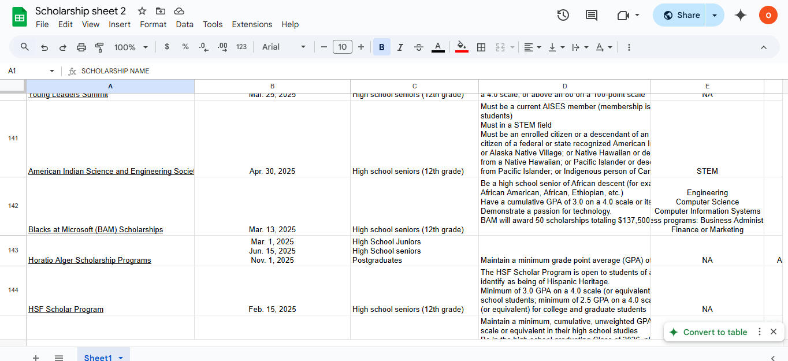This screenshot has height=361, width=788.
Task: Click the print icon in toolbar
Action: 81,47
